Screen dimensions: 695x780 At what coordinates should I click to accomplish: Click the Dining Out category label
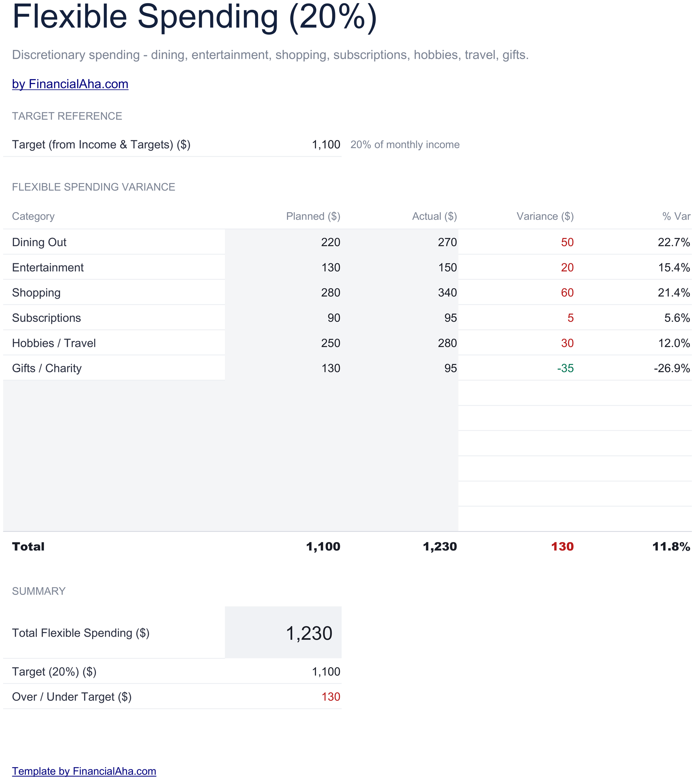[x=39, y=242]
